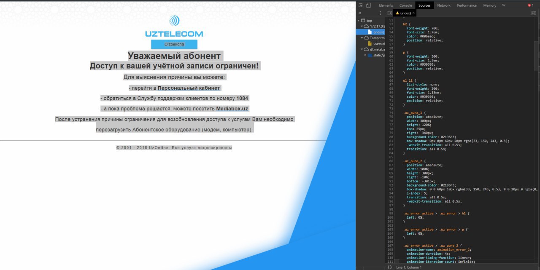Hide the navigator sidebar icon
Viewport: 540px width, 270px height.
click(x=389, y=13)
